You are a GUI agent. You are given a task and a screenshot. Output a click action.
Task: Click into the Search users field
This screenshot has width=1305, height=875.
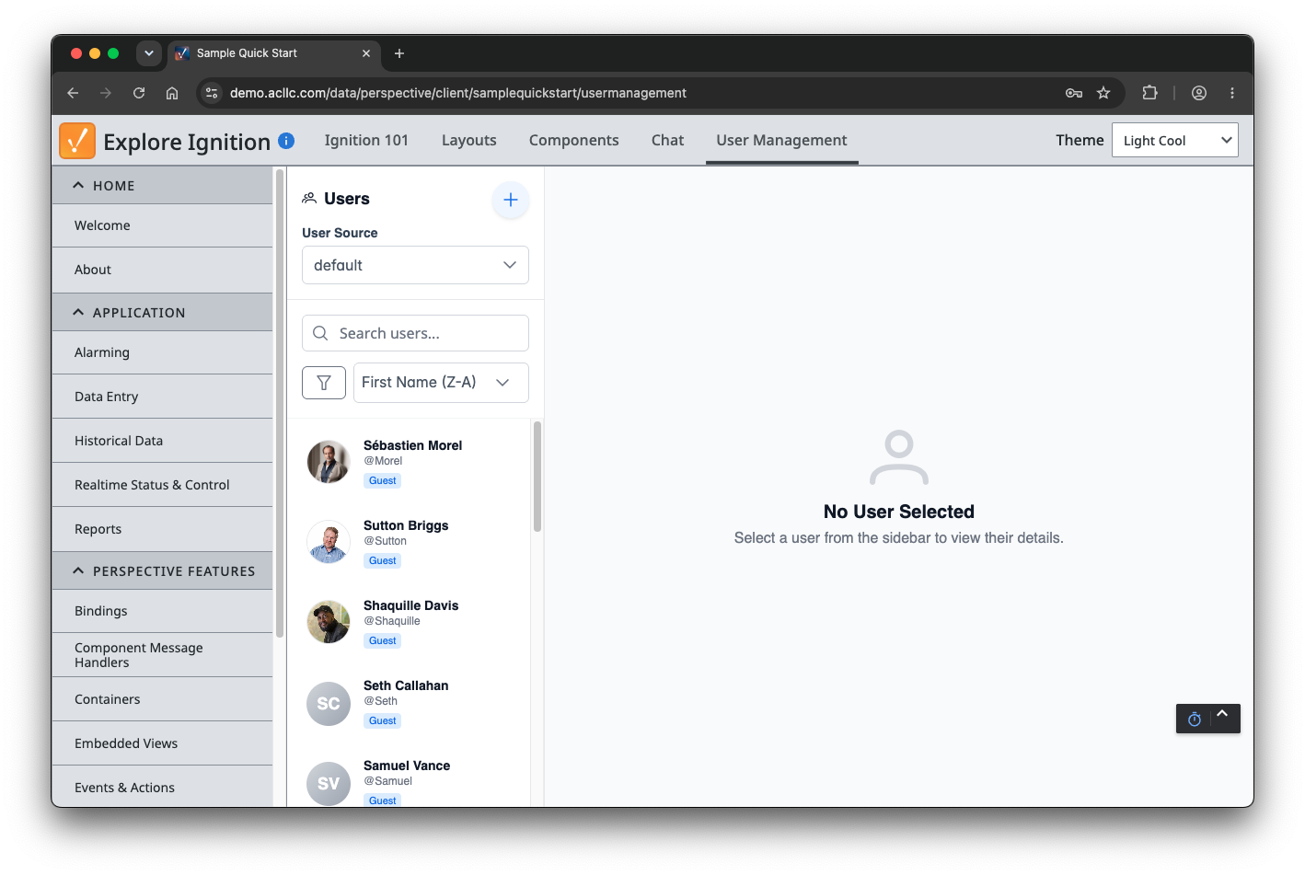click(x=415, y=333)
